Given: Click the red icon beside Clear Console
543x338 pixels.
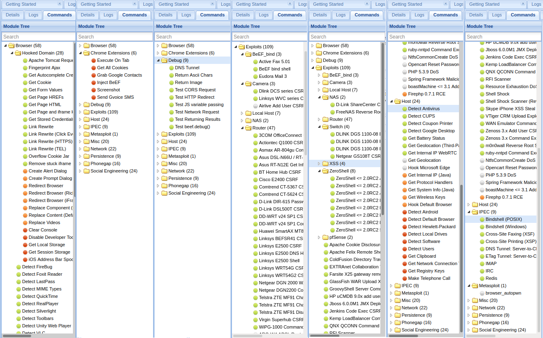Looking at the screenshot, I should (25, 230).
